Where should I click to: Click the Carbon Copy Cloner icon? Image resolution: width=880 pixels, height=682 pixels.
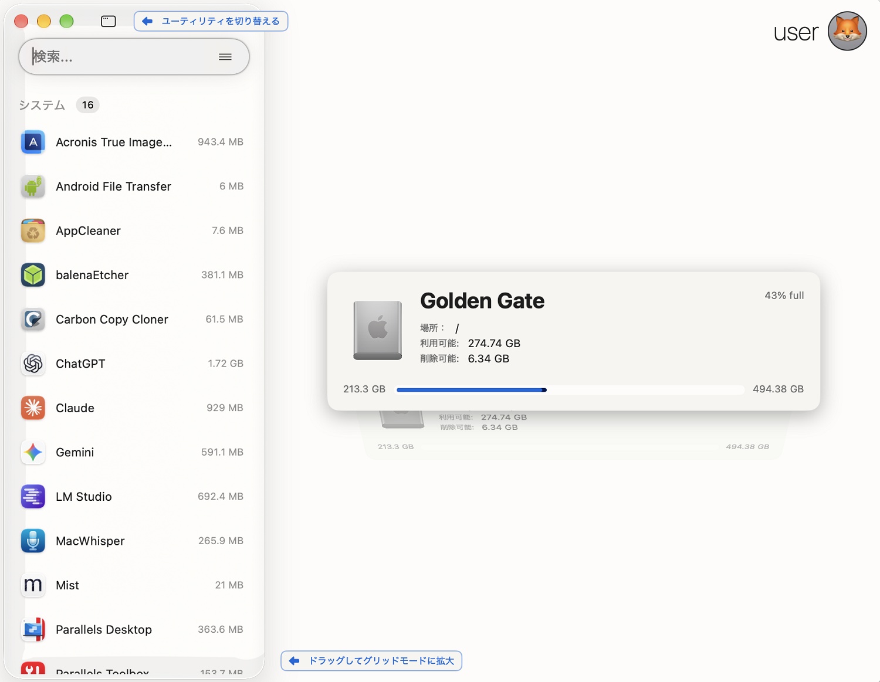(33, 320)
